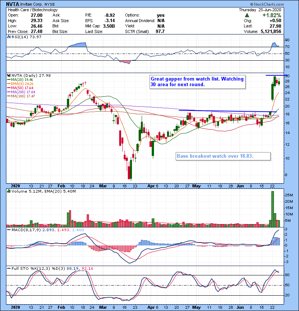Click the Prev Close value 27.48
This screenshot has width=299, height=311.
[37, 31]
